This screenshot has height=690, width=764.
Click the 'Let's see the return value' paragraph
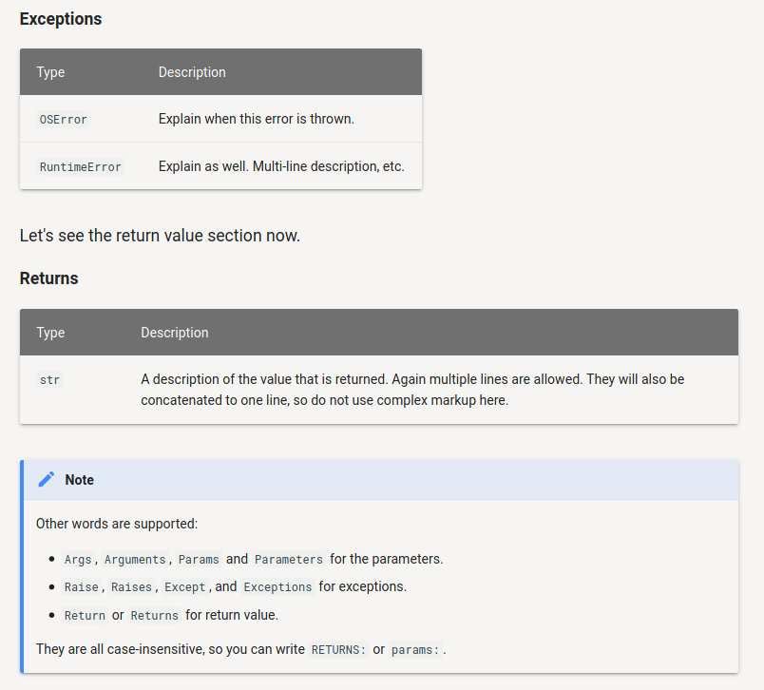coord(160,236)
